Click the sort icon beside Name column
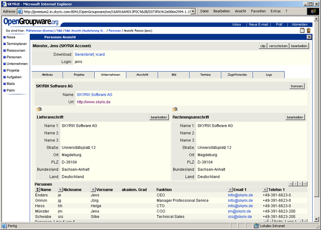This screenshot has width=321, height=230. (x=37, y=189)
